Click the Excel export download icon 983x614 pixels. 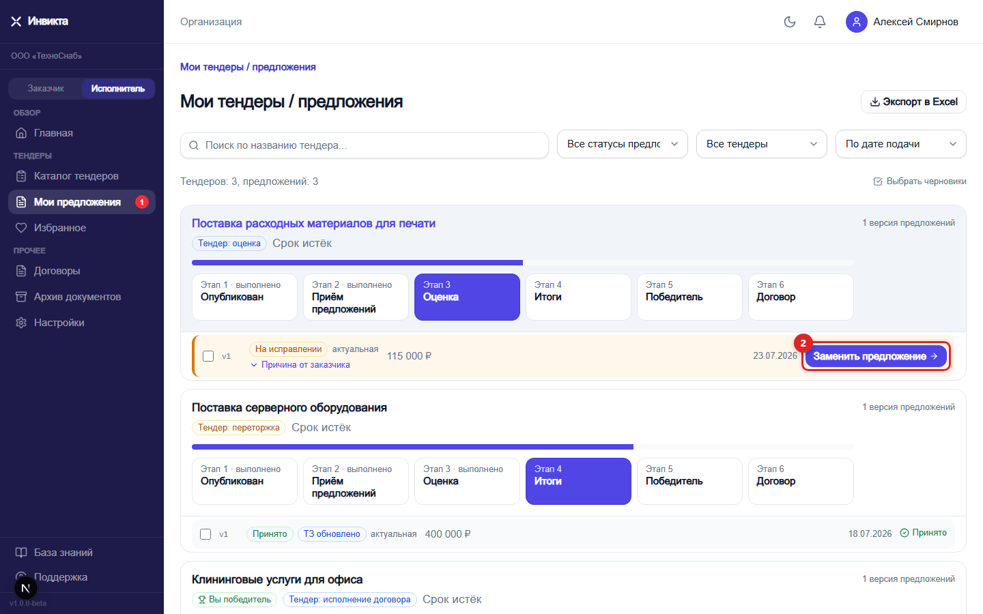coord(875,102)
